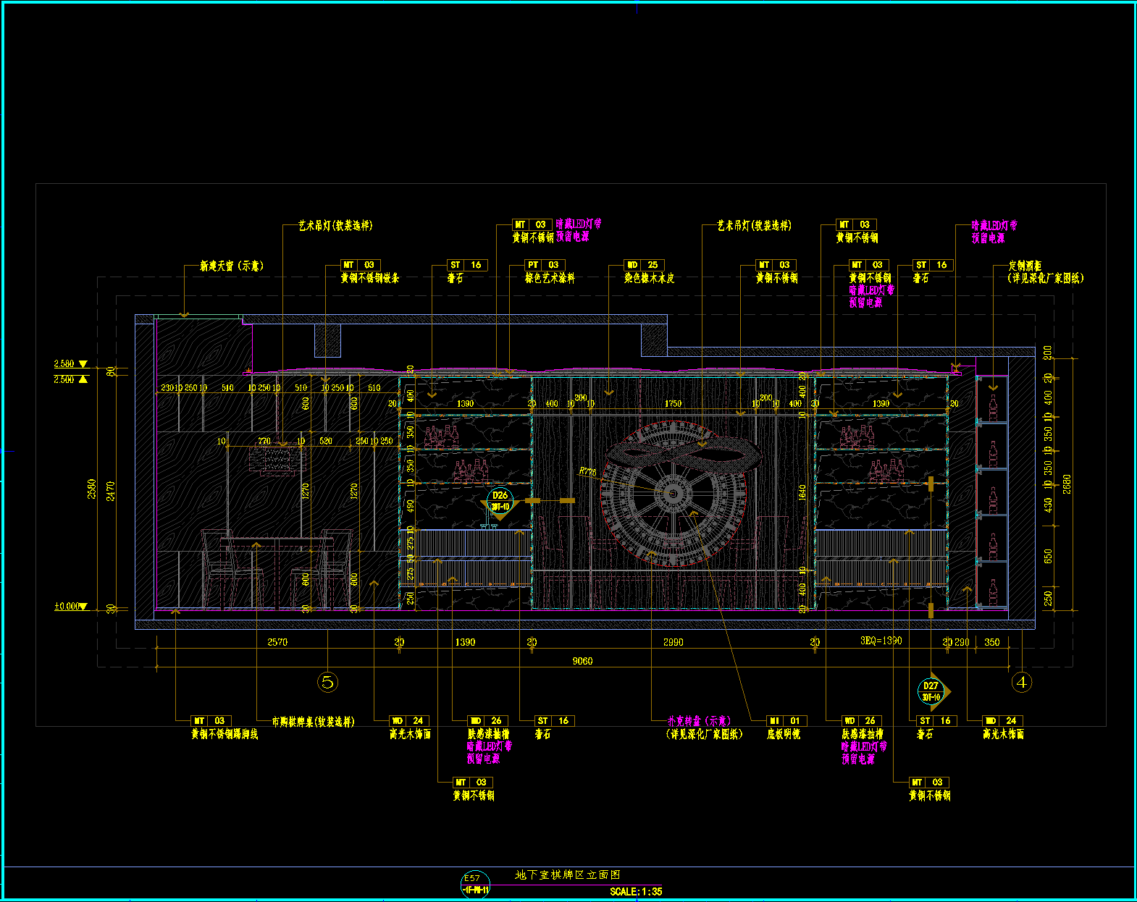Click the 黄铜不锈钢嵌条 material label
This screenshot has height=902, width=1137.
coord(369,278)
